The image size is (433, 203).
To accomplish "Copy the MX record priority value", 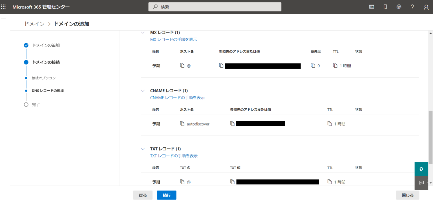I will pos(313,65).
